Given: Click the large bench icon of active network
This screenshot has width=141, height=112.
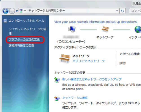Looking at the screenshot, I should [65, 59].
